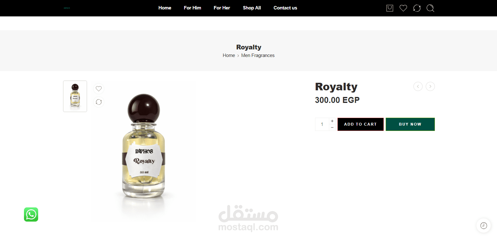
Task: Open the Shop All menu item
Action: (x=252, y=8)
